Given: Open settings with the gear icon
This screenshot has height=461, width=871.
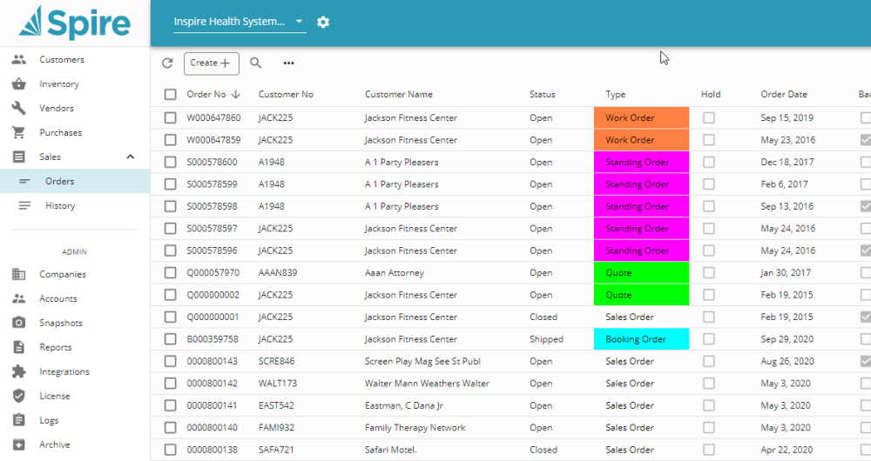Looking at the screenshot, I should pyautogui.click(x=323, y=23).
